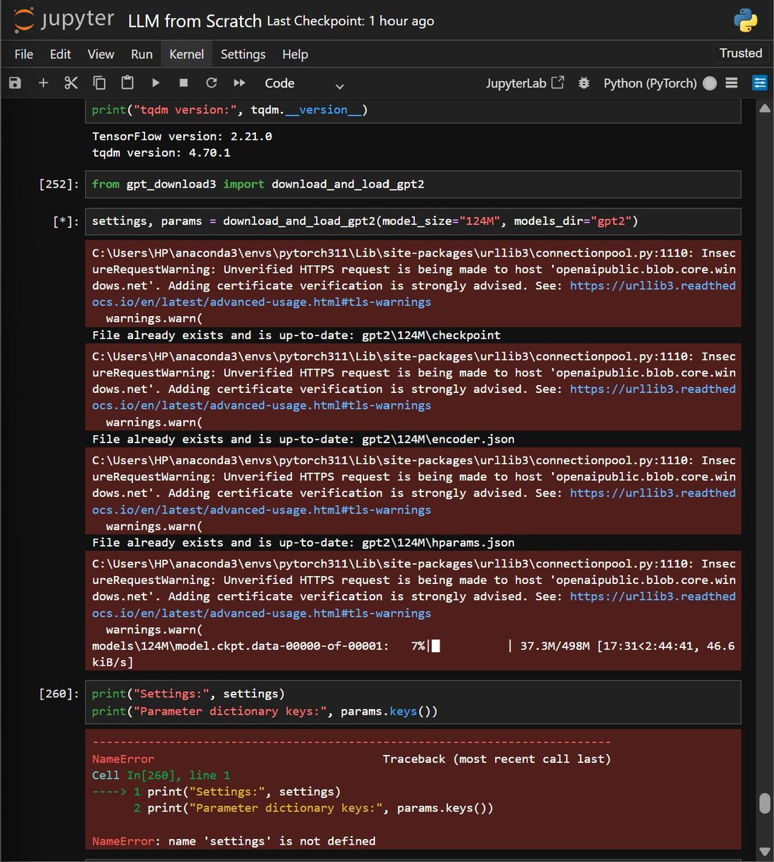Insert a cell below with plus icon

tap(43, 83)
